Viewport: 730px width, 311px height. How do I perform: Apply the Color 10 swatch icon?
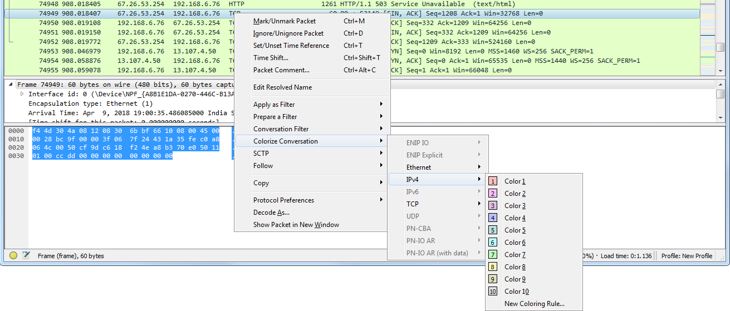click(x=493, y=292)
